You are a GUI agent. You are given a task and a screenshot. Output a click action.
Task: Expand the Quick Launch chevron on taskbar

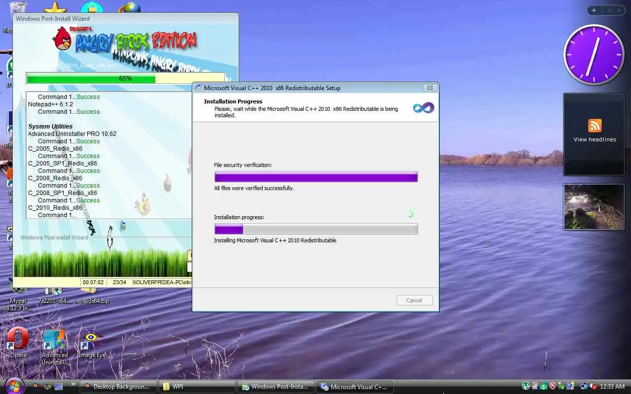(73, 384)
